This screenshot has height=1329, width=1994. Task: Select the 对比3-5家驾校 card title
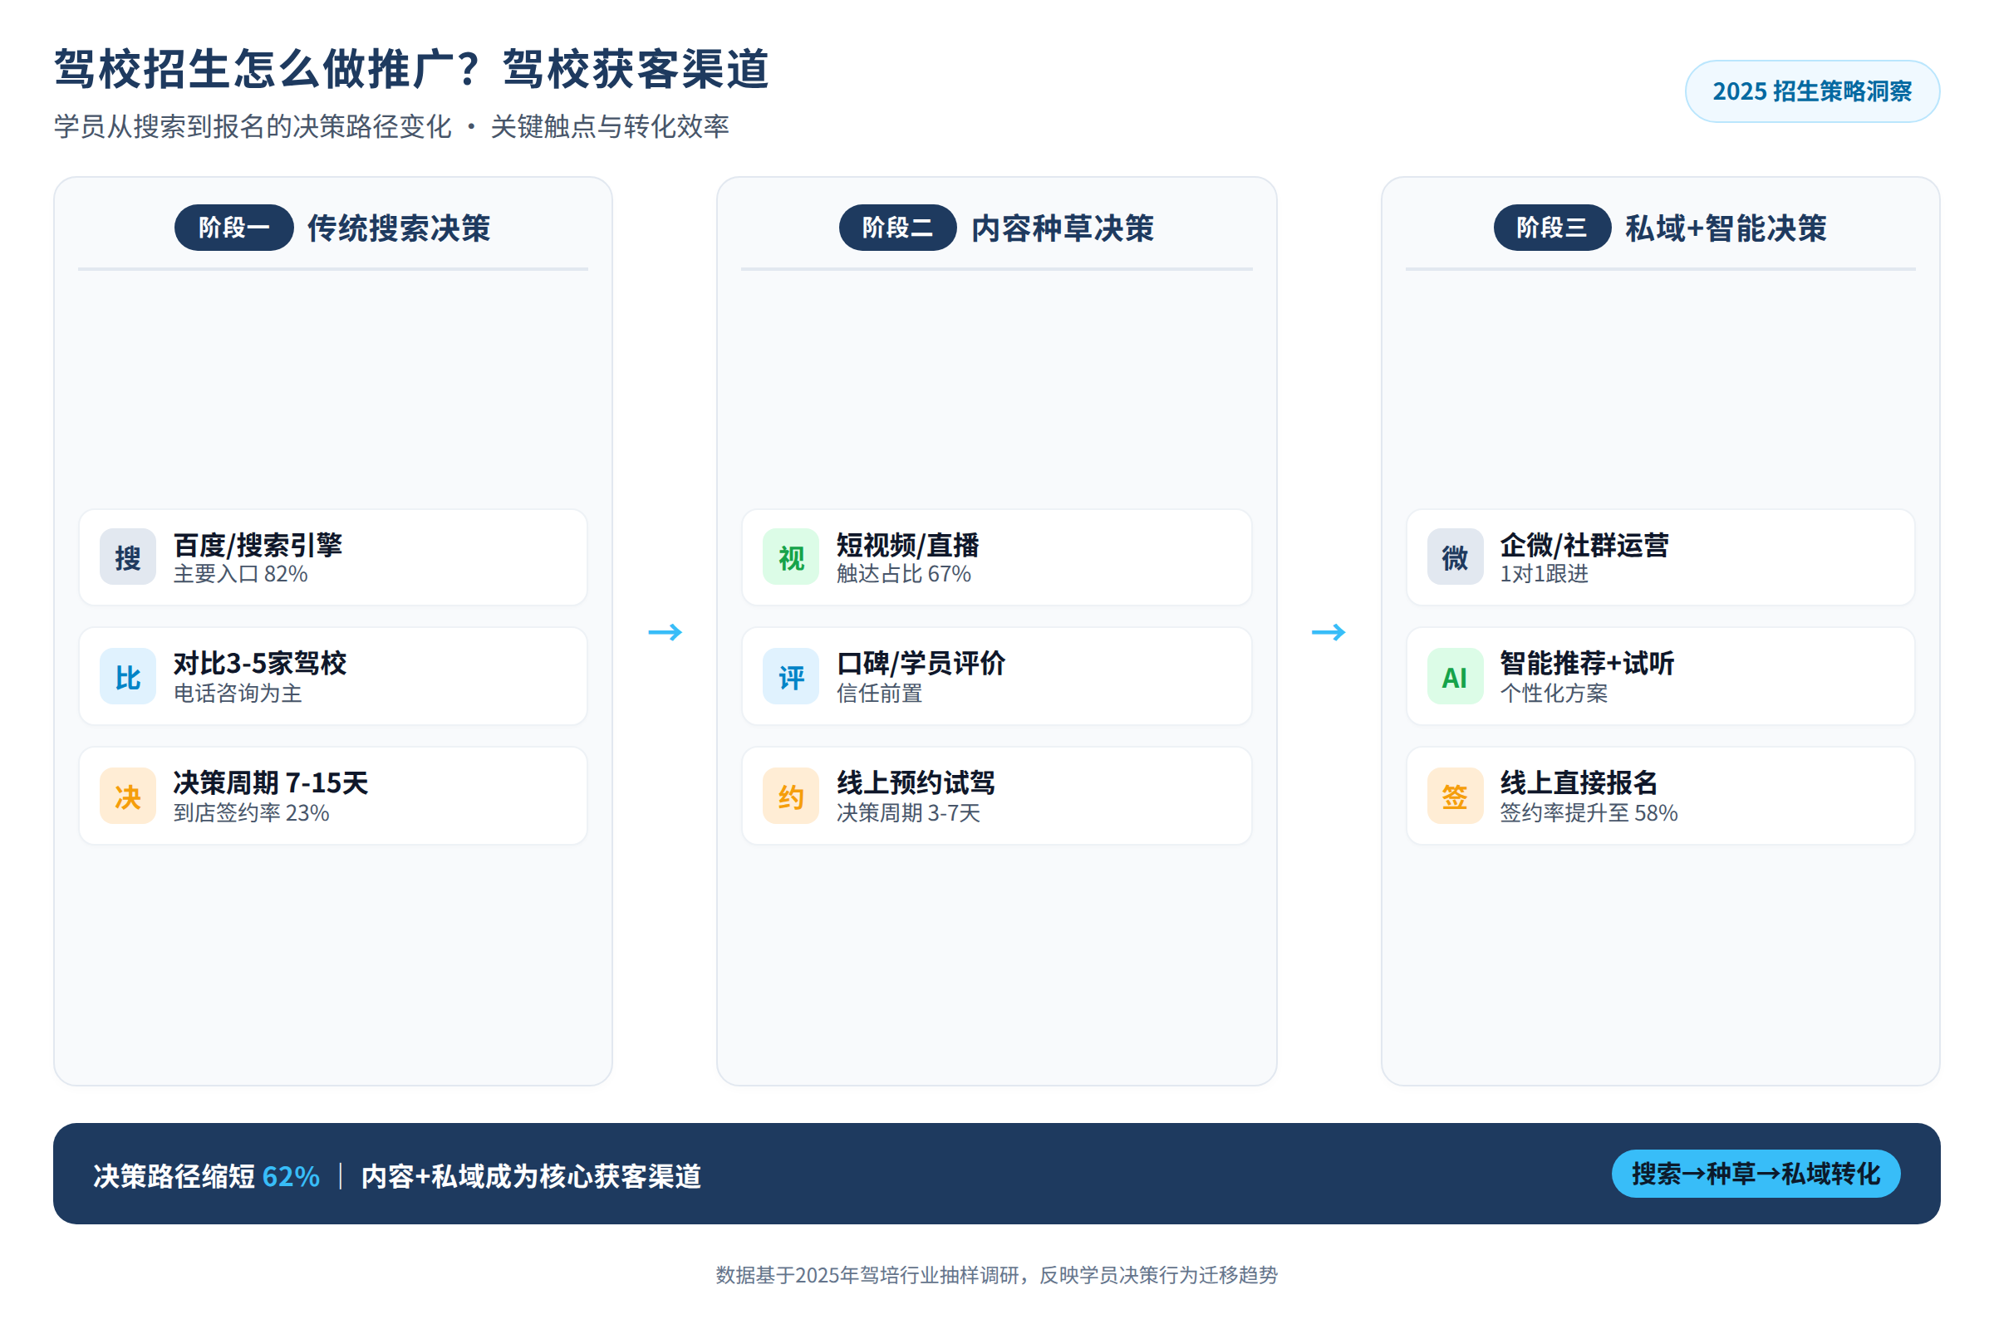click(x=260, y=664)
